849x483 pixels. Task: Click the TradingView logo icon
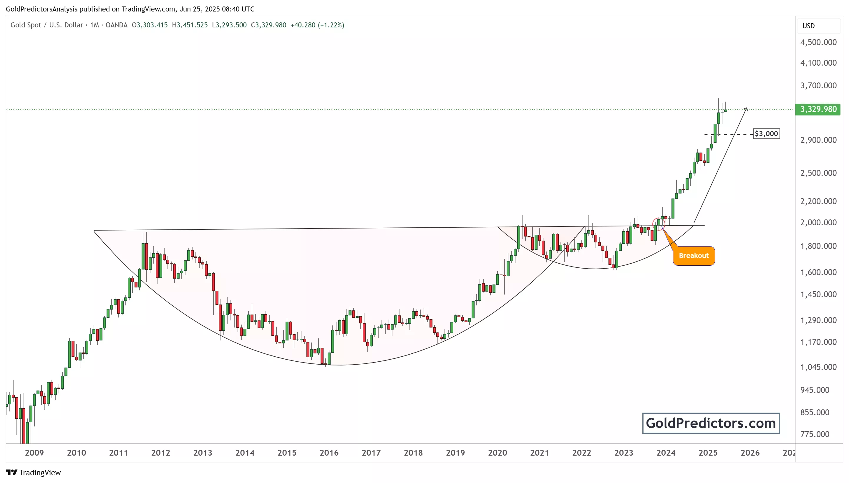pos(11,472)
